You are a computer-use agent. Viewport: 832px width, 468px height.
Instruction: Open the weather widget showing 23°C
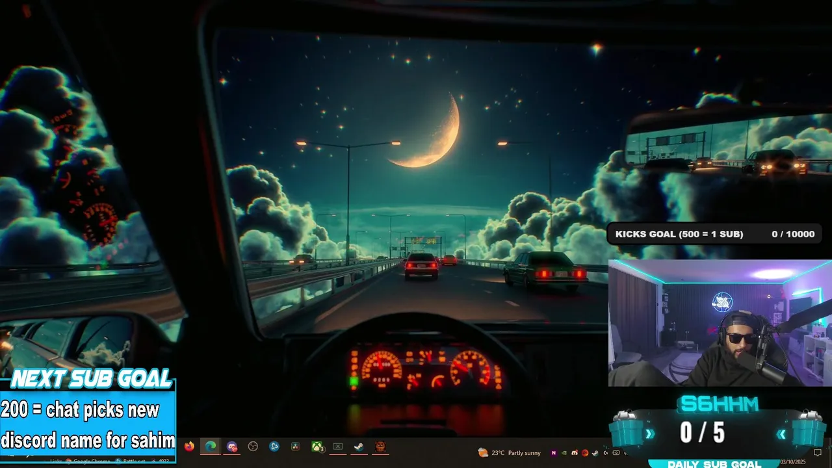point(509,452)
